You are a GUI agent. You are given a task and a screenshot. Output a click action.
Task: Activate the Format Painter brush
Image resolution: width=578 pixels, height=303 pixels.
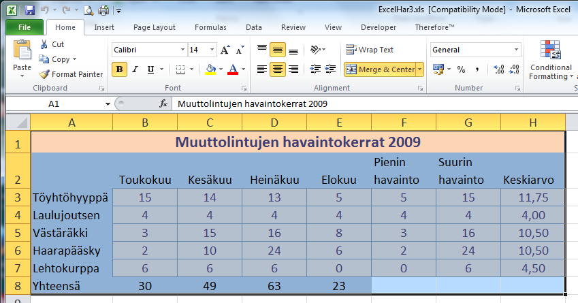click(x=44, y=74)
